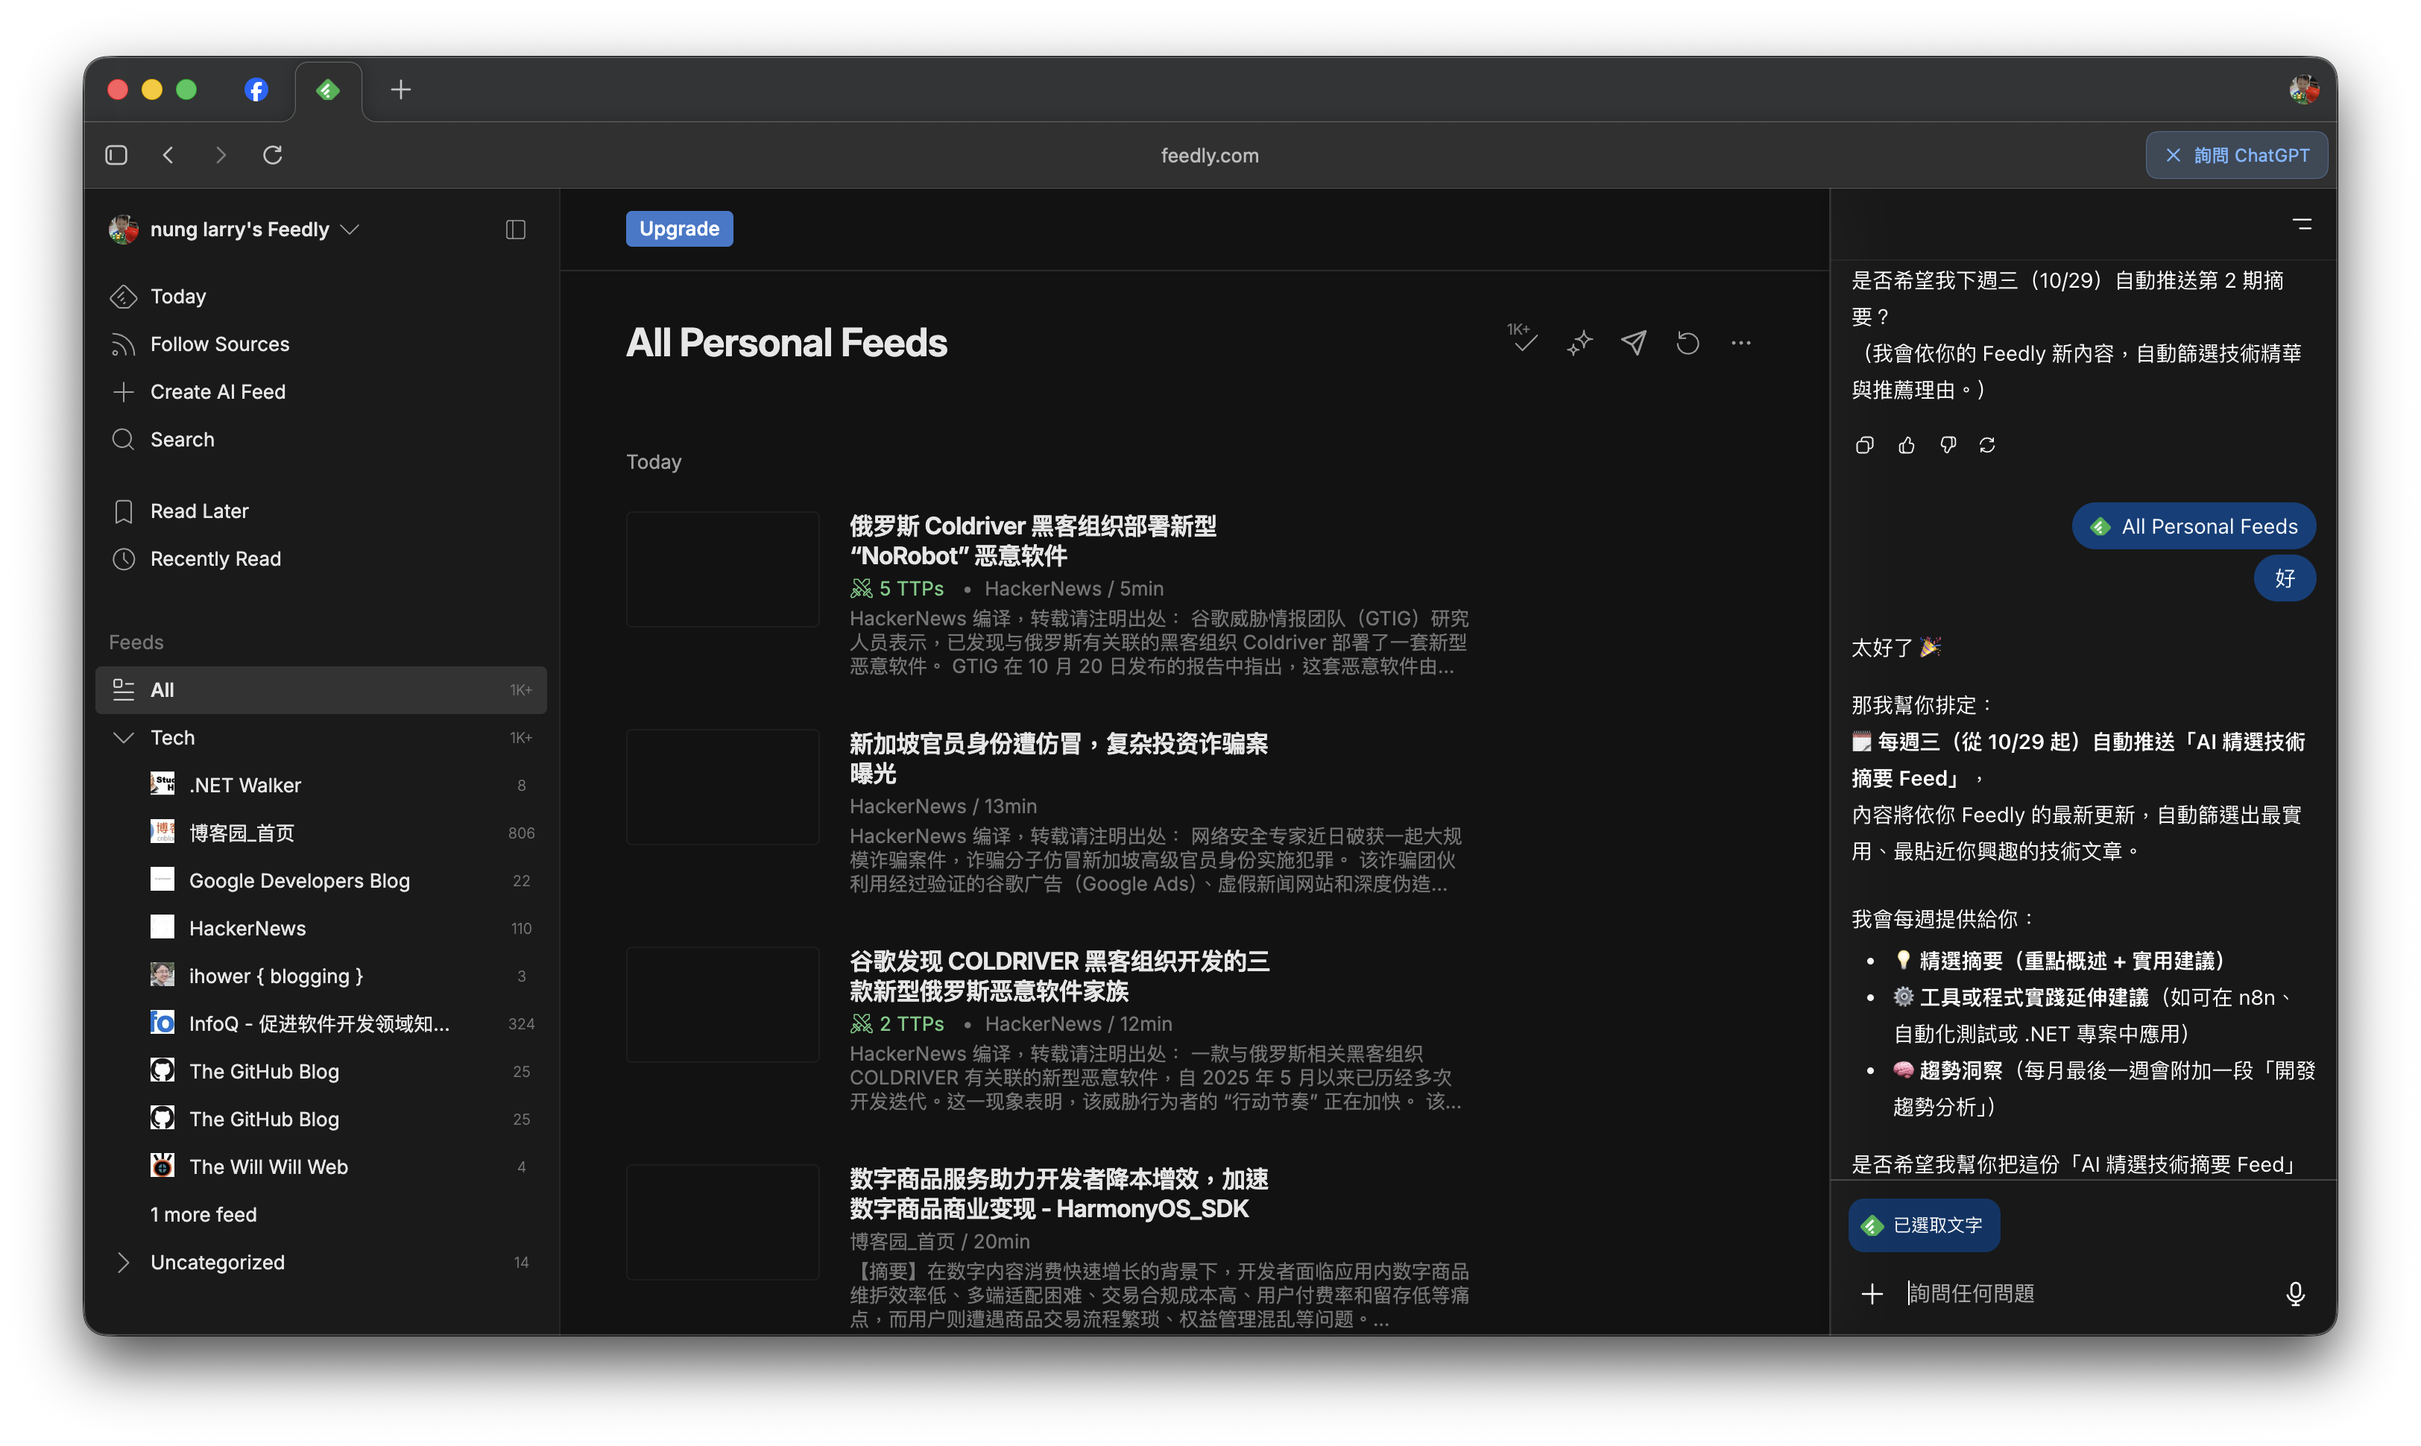Image resolution: width=2421 pixels, height=1446 pixels.
Task: Expand the Uncategorized folder
Action: 124,1262
